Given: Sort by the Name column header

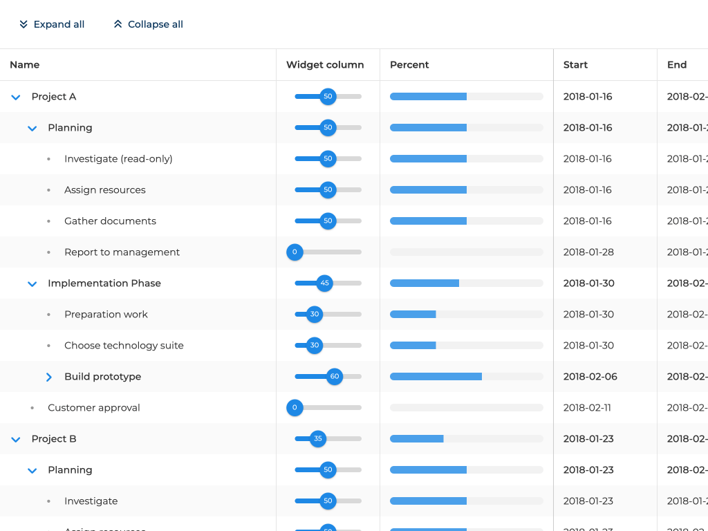Looking at the screenshot, I should tap(25, 65).
